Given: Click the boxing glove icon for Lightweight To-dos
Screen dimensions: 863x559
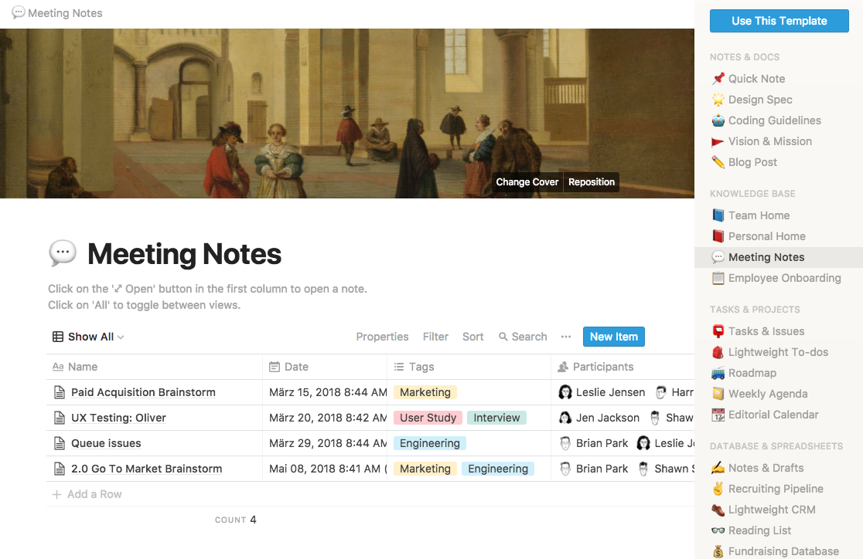Looking at the screenshot, I should 718,352.
